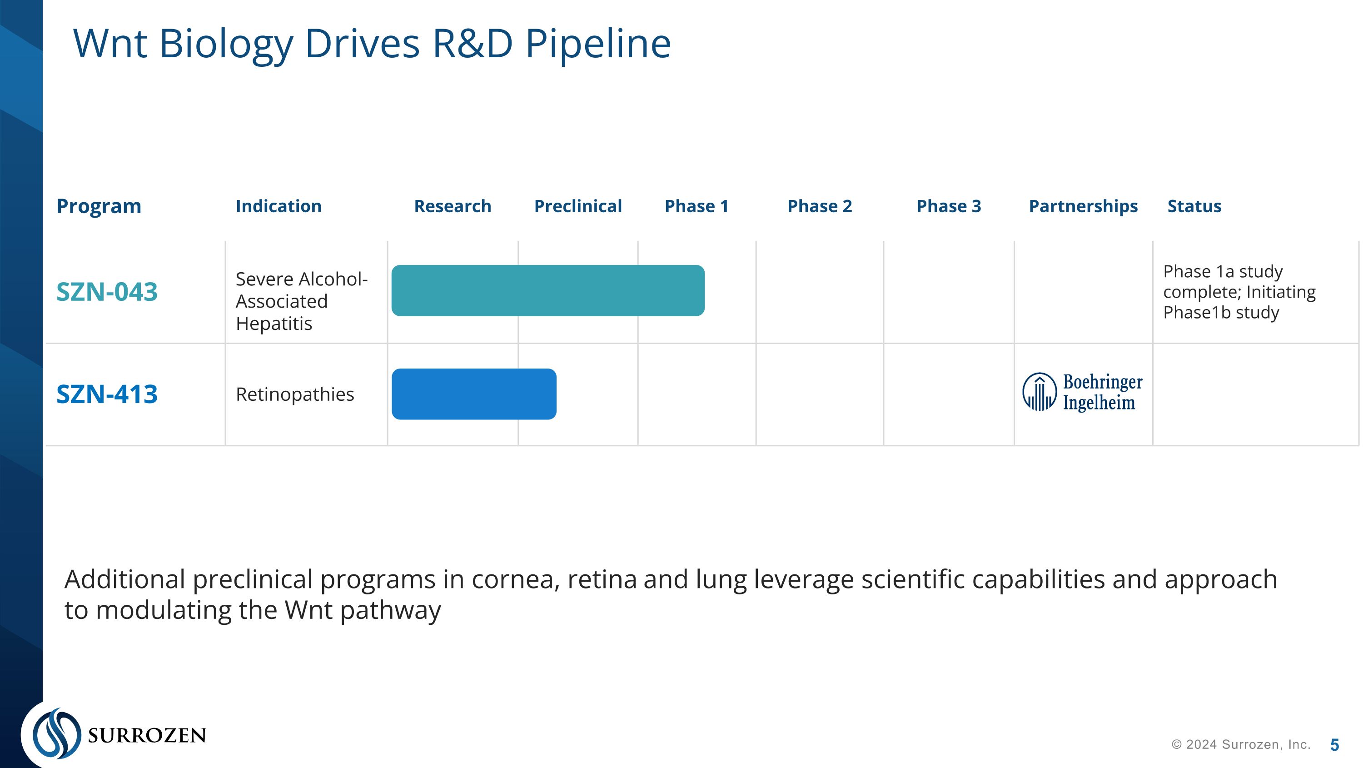The height and width of the screenshot is (768, 1363).
Task: Click the 'Preclinical' column header
Action: pos(578,206)
